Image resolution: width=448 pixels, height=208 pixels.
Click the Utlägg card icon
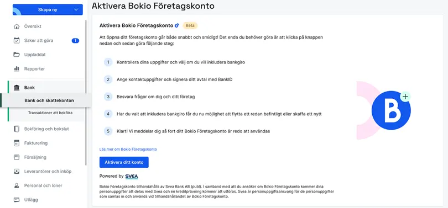17,200
